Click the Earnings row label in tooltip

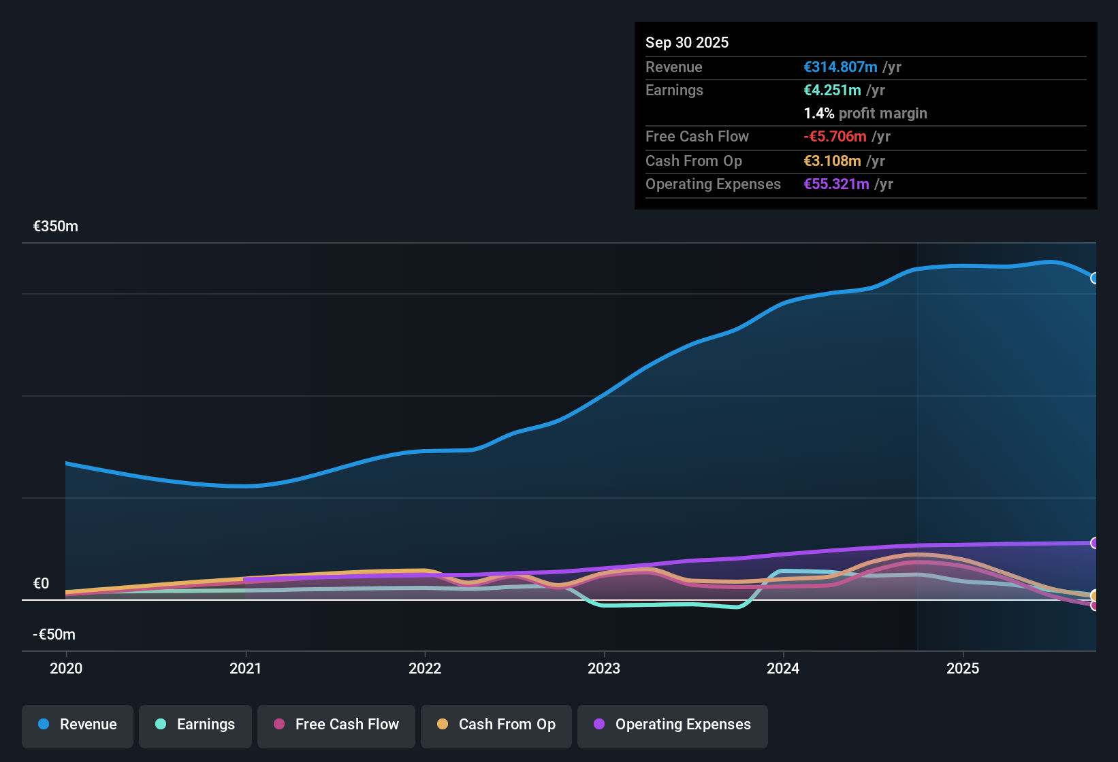674,90
